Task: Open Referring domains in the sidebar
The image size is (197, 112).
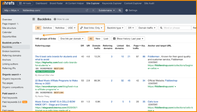Action: pyautogui.click(x=12, y=55)
